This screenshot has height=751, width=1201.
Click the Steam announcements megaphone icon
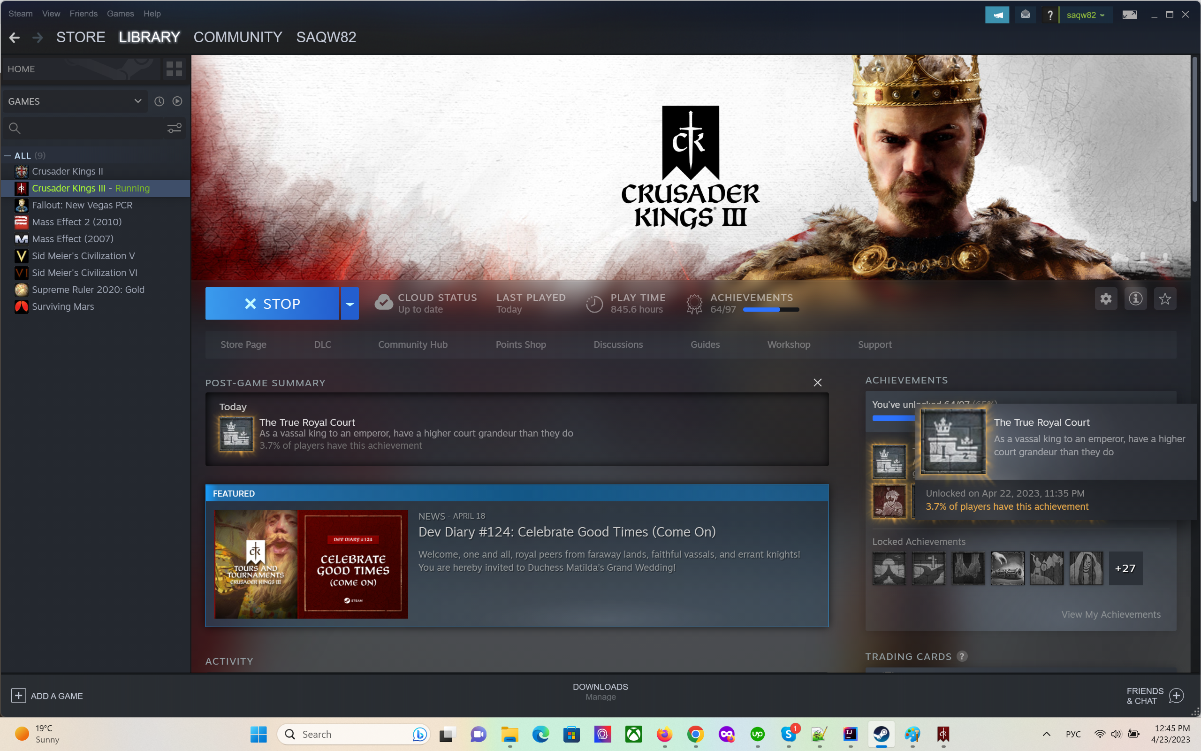coord(996,15)
